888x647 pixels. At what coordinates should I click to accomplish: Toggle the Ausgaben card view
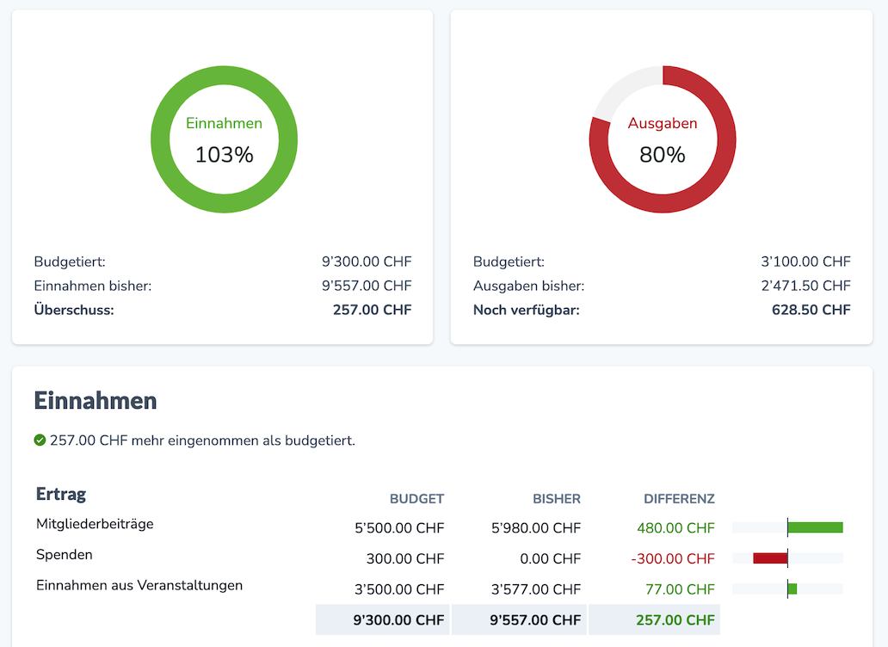coord(662,176)
